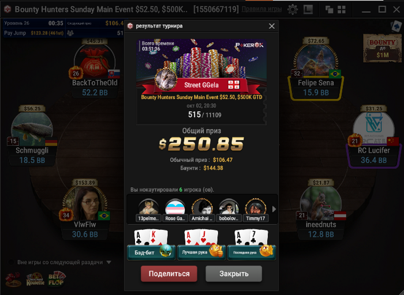Open the table layout icon next to gear

(308, 10)
